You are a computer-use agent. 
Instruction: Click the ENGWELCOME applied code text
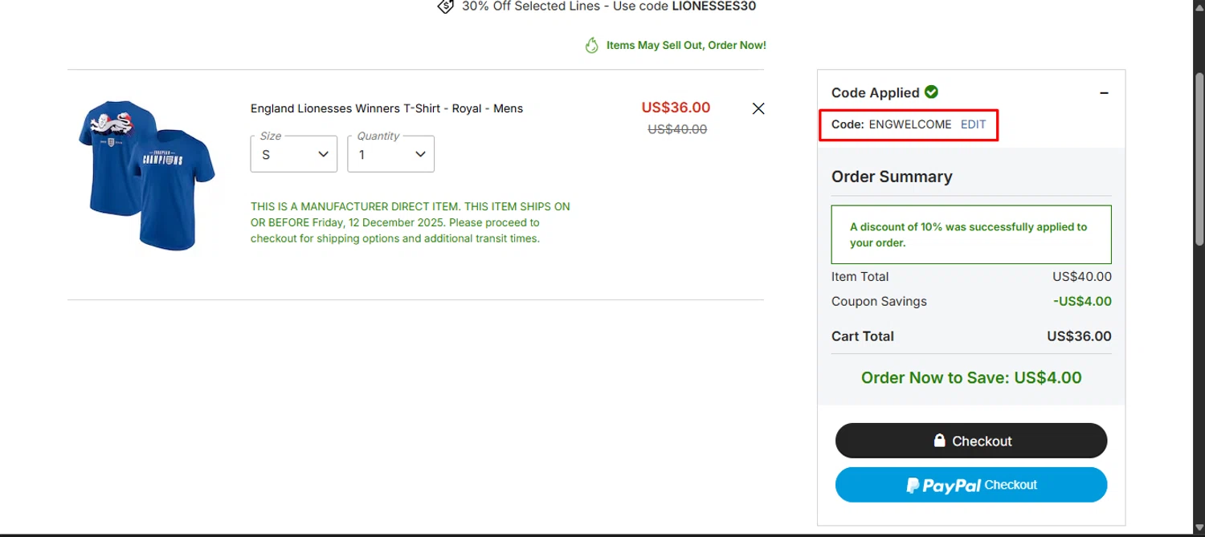(x=910, y=124)
